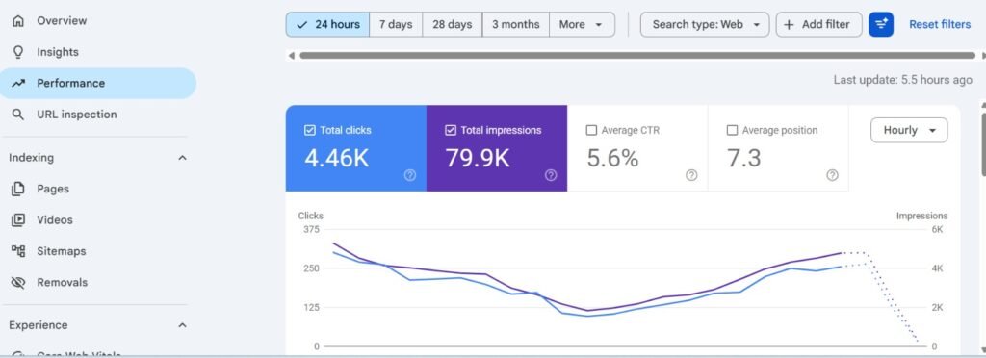Go to Overview in sidebar
The height and width of the screenshot is (358, 986).
click(62, 21)
